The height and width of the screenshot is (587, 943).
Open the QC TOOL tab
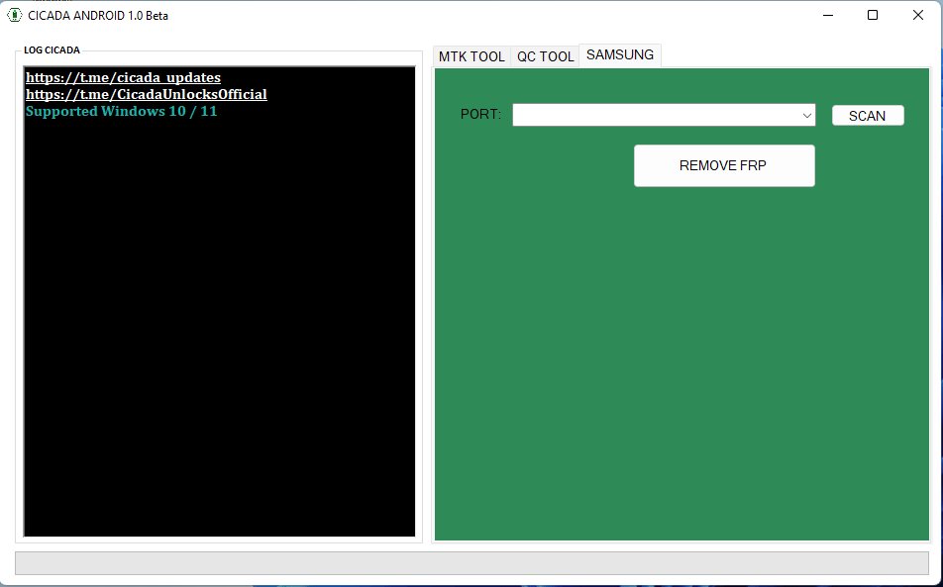pos(545,56)
